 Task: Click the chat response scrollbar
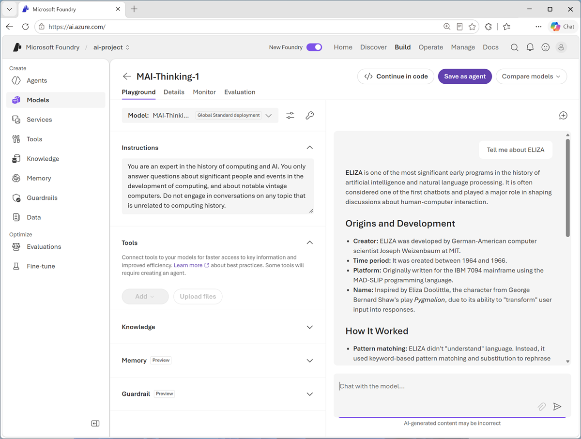point(567,188)
